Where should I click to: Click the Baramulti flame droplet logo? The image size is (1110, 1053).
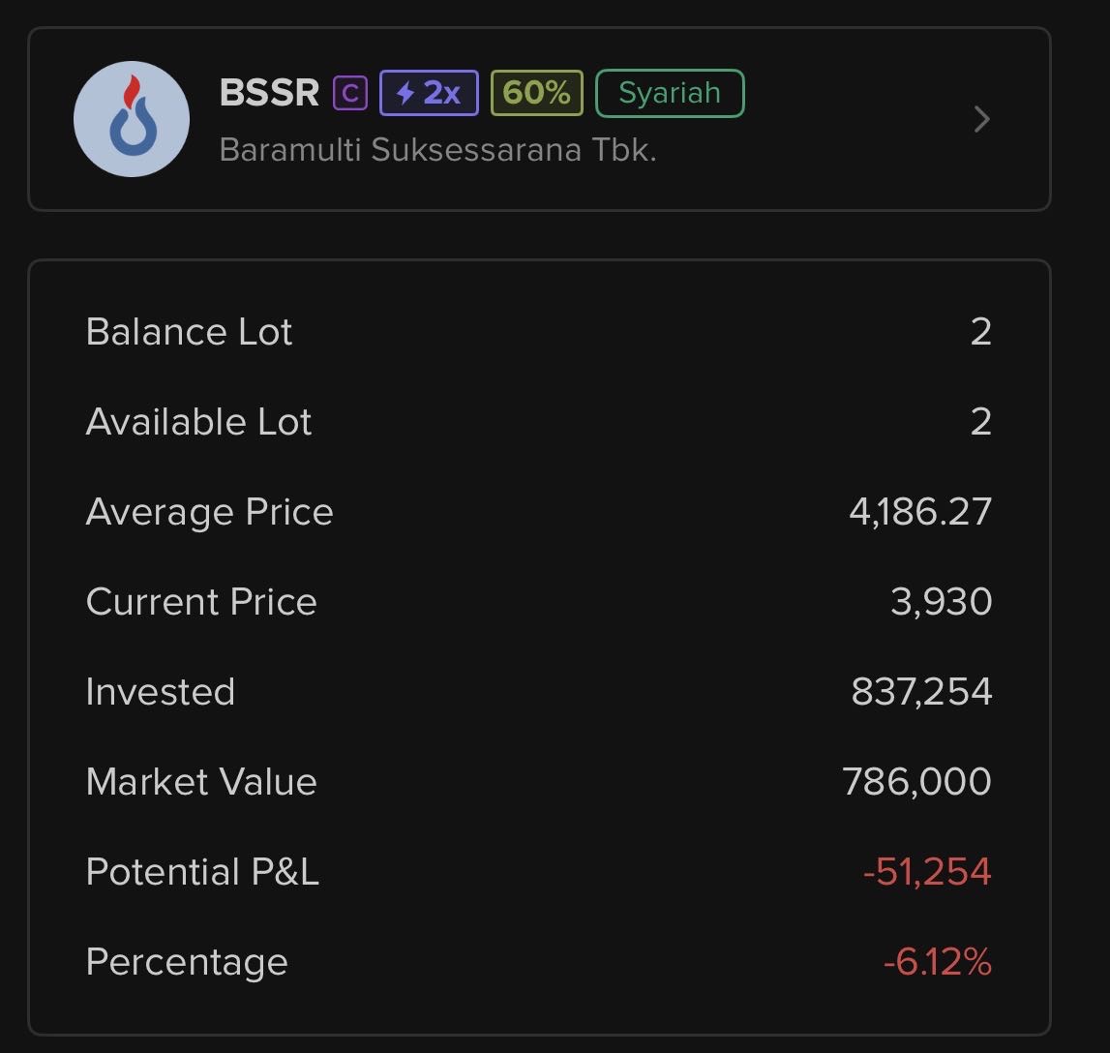point(132,119)
